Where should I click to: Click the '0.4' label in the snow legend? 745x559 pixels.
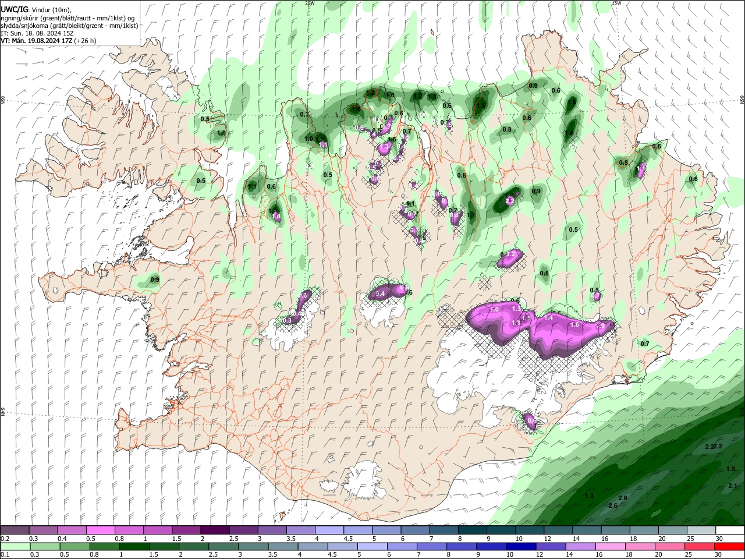pyautogui.click(x=62, y=539)
